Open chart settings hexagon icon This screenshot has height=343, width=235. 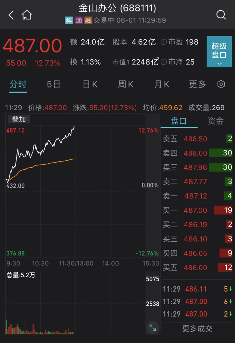(221, 84)
